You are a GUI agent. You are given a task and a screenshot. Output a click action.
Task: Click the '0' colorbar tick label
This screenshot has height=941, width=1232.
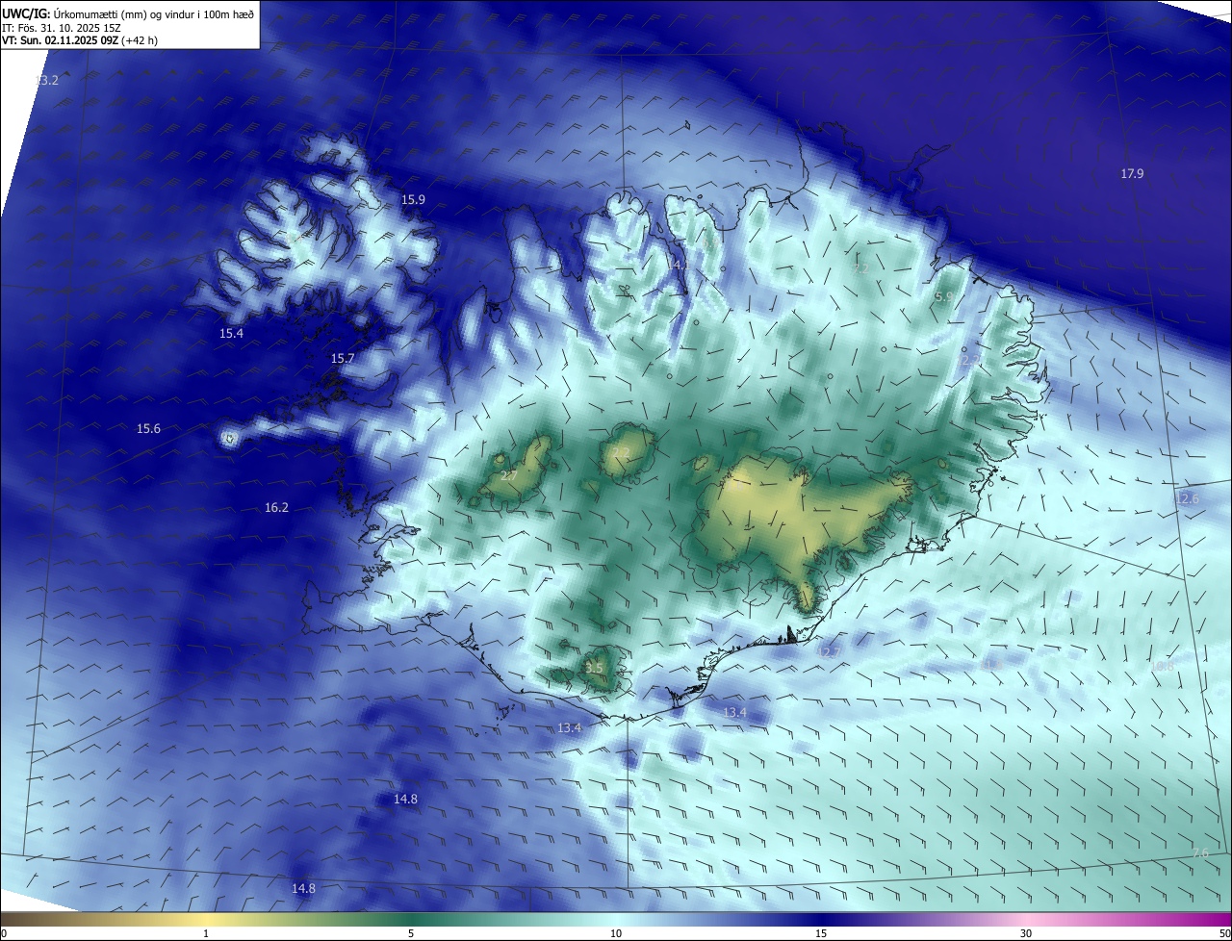point(4,933)
